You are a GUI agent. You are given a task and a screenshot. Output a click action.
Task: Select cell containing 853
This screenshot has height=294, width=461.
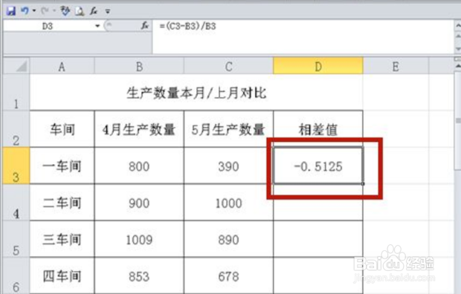[139, 275]
